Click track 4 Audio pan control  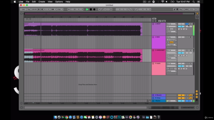(x=189, y=66)
